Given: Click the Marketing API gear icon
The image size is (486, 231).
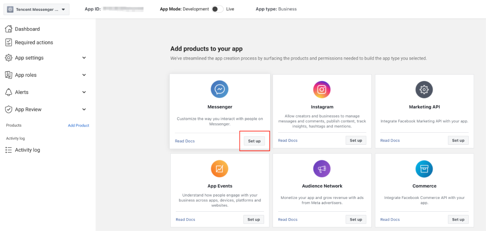Looking at the screenshot, I should [x=424, y=89].
